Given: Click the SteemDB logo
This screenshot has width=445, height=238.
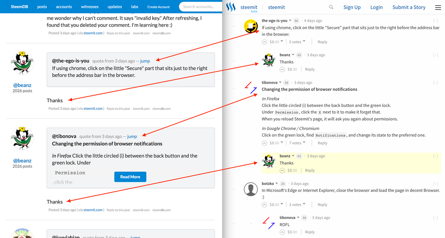Looking at the screenshot, I should 19,6.
